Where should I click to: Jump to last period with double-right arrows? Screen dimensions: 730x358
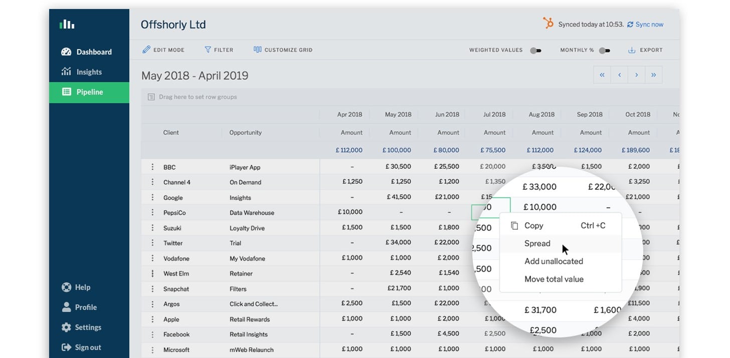tap(653, 75)
